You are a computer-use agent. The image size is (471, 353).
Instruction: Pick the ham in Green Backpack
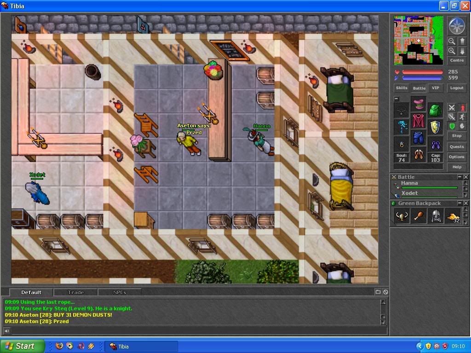419,216
